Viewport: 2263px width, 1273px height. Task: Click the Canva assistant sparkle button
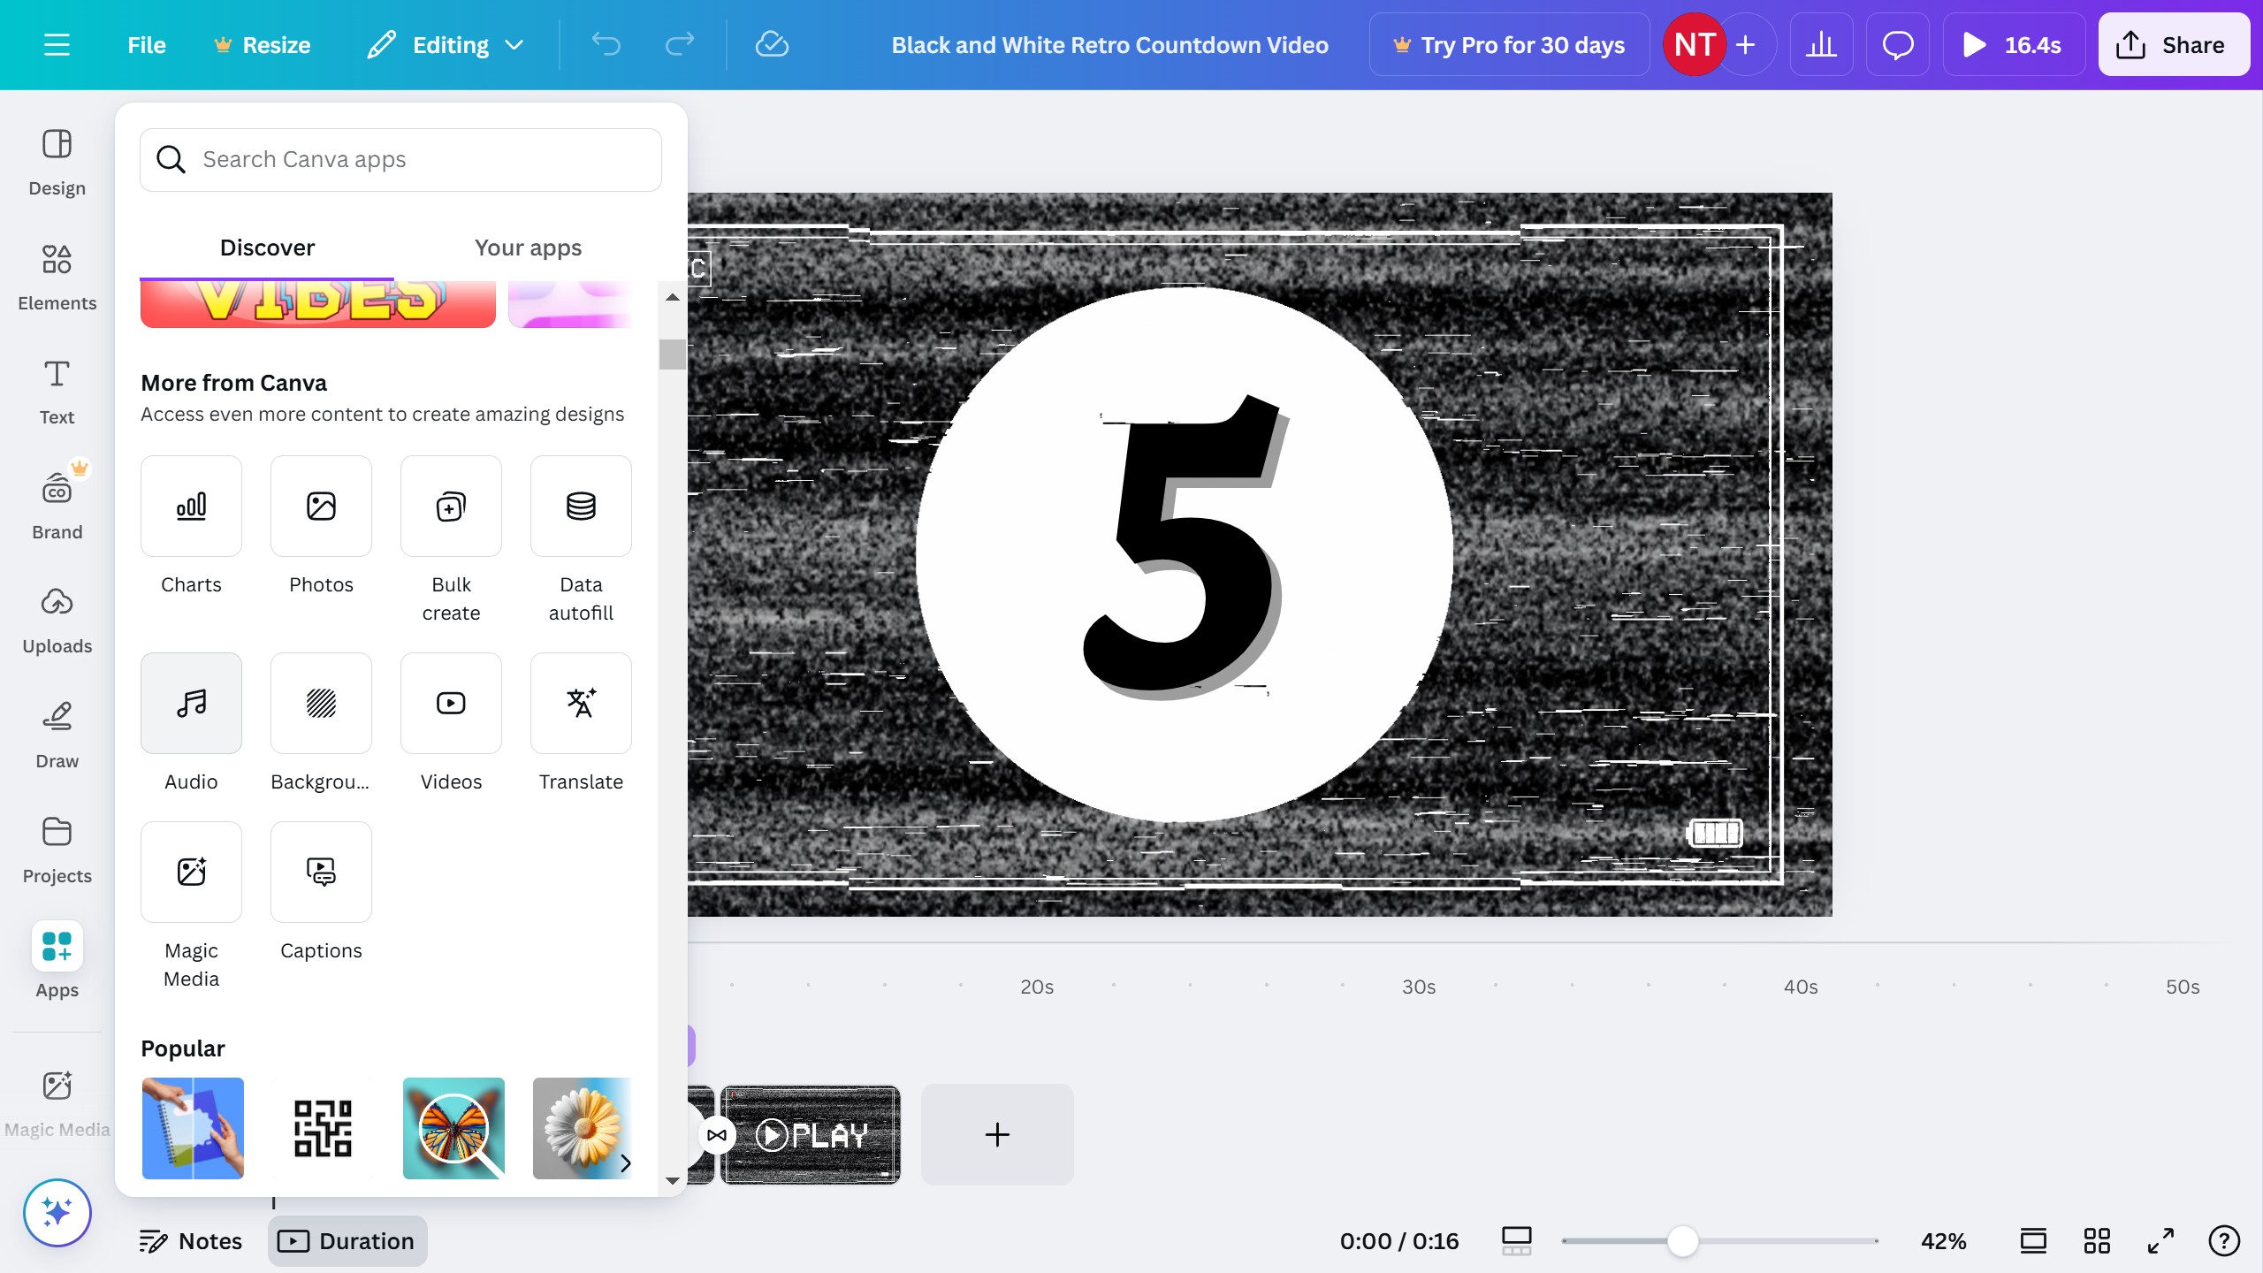point(57,1212)
